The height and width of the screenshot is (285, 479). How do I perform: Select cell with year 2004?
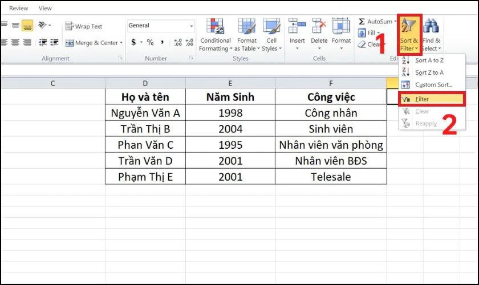pyautogui.click(x=230, y=129)
